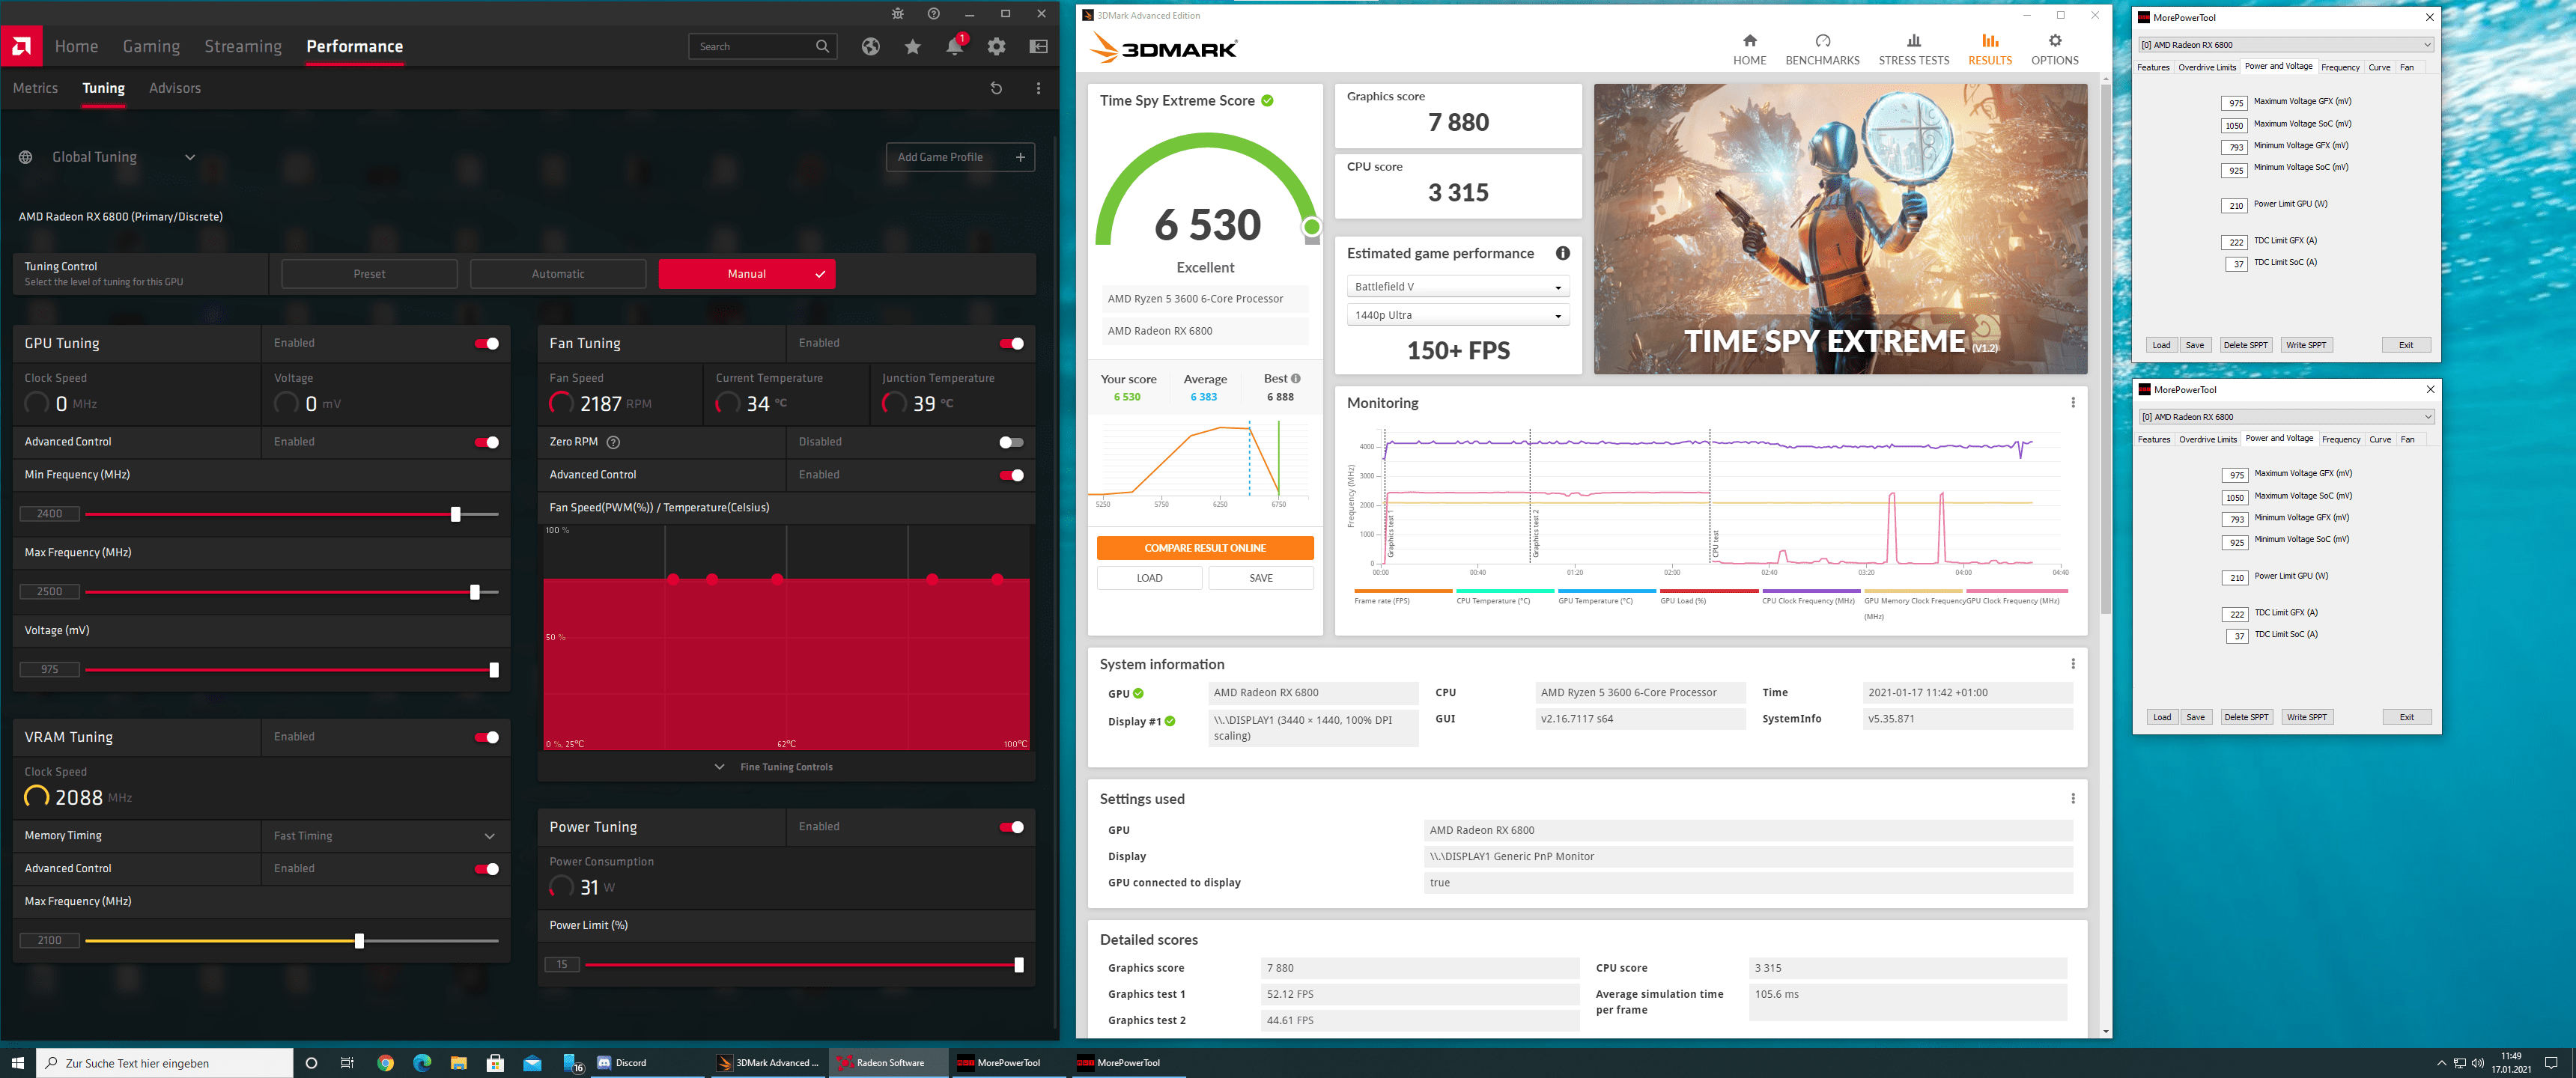Open the Metrics sub-tab
The image size is (2576, 1078).
(35, 88)
